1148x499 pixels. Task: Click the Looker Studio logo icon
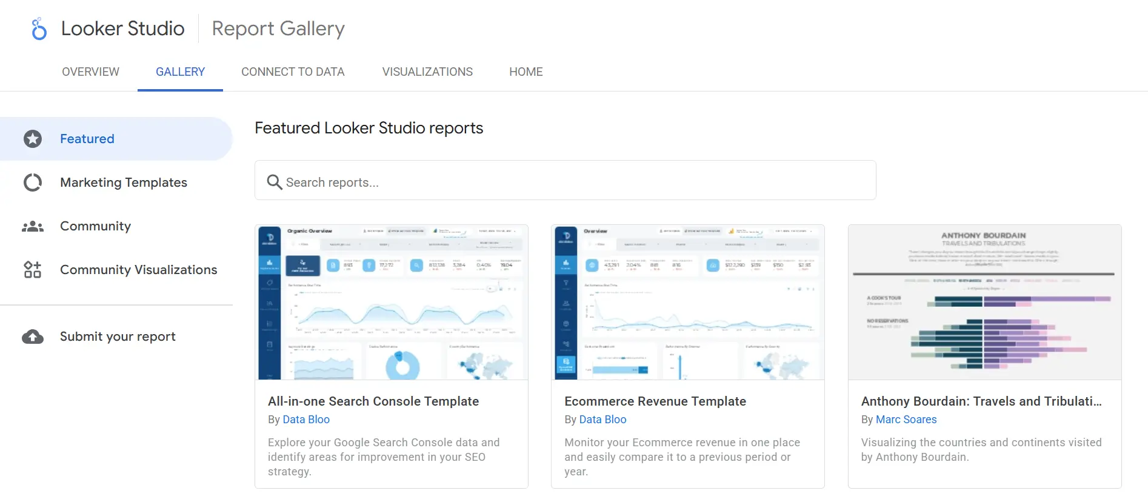[x=39, y=28]
